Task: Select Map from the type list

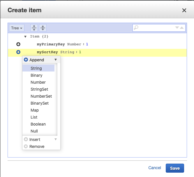Action: pos(35,110)
